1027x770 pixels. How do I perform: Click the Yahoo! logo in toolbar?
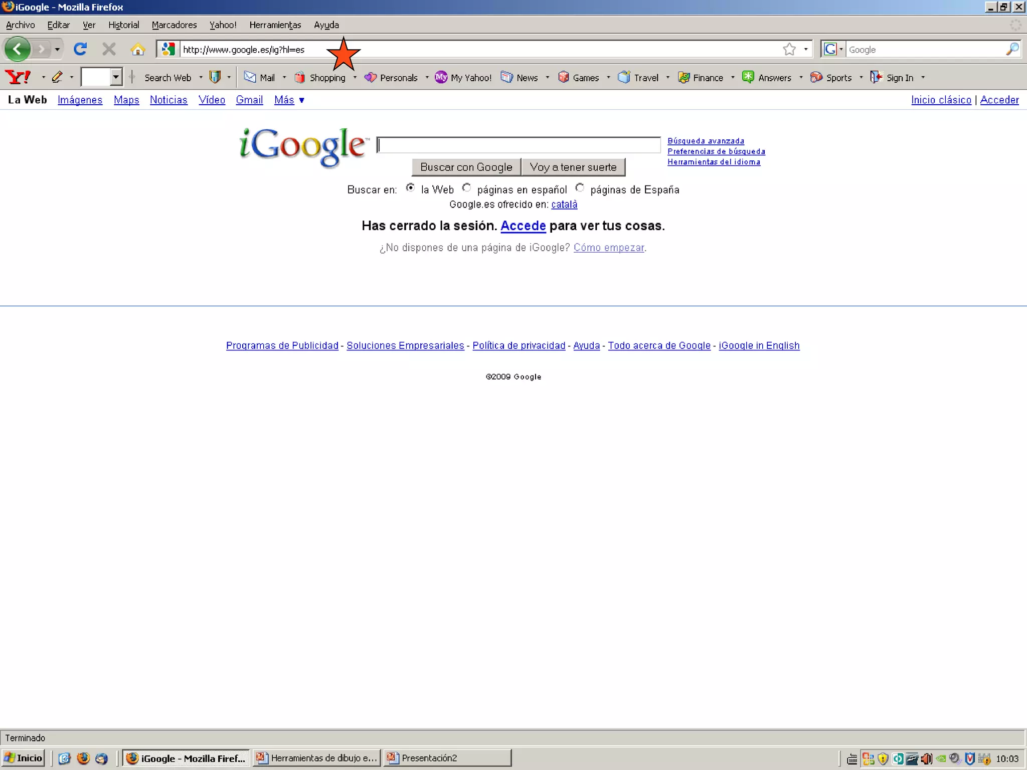click(x=18, y=77)
